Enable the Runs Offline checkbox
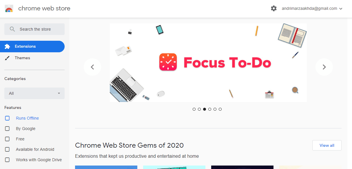Screen dimensions: 352x169 pyautogui.click(x=8, y=118)
